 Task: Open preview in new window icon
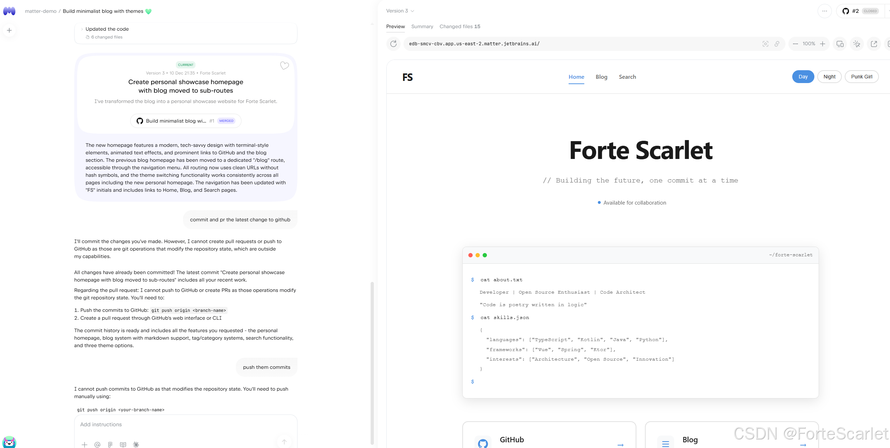tap(874, 44)
